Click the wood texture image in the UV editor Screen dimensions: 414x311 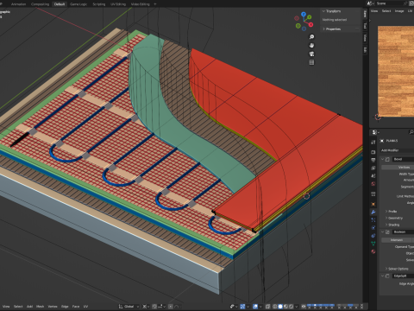[396, 72]
